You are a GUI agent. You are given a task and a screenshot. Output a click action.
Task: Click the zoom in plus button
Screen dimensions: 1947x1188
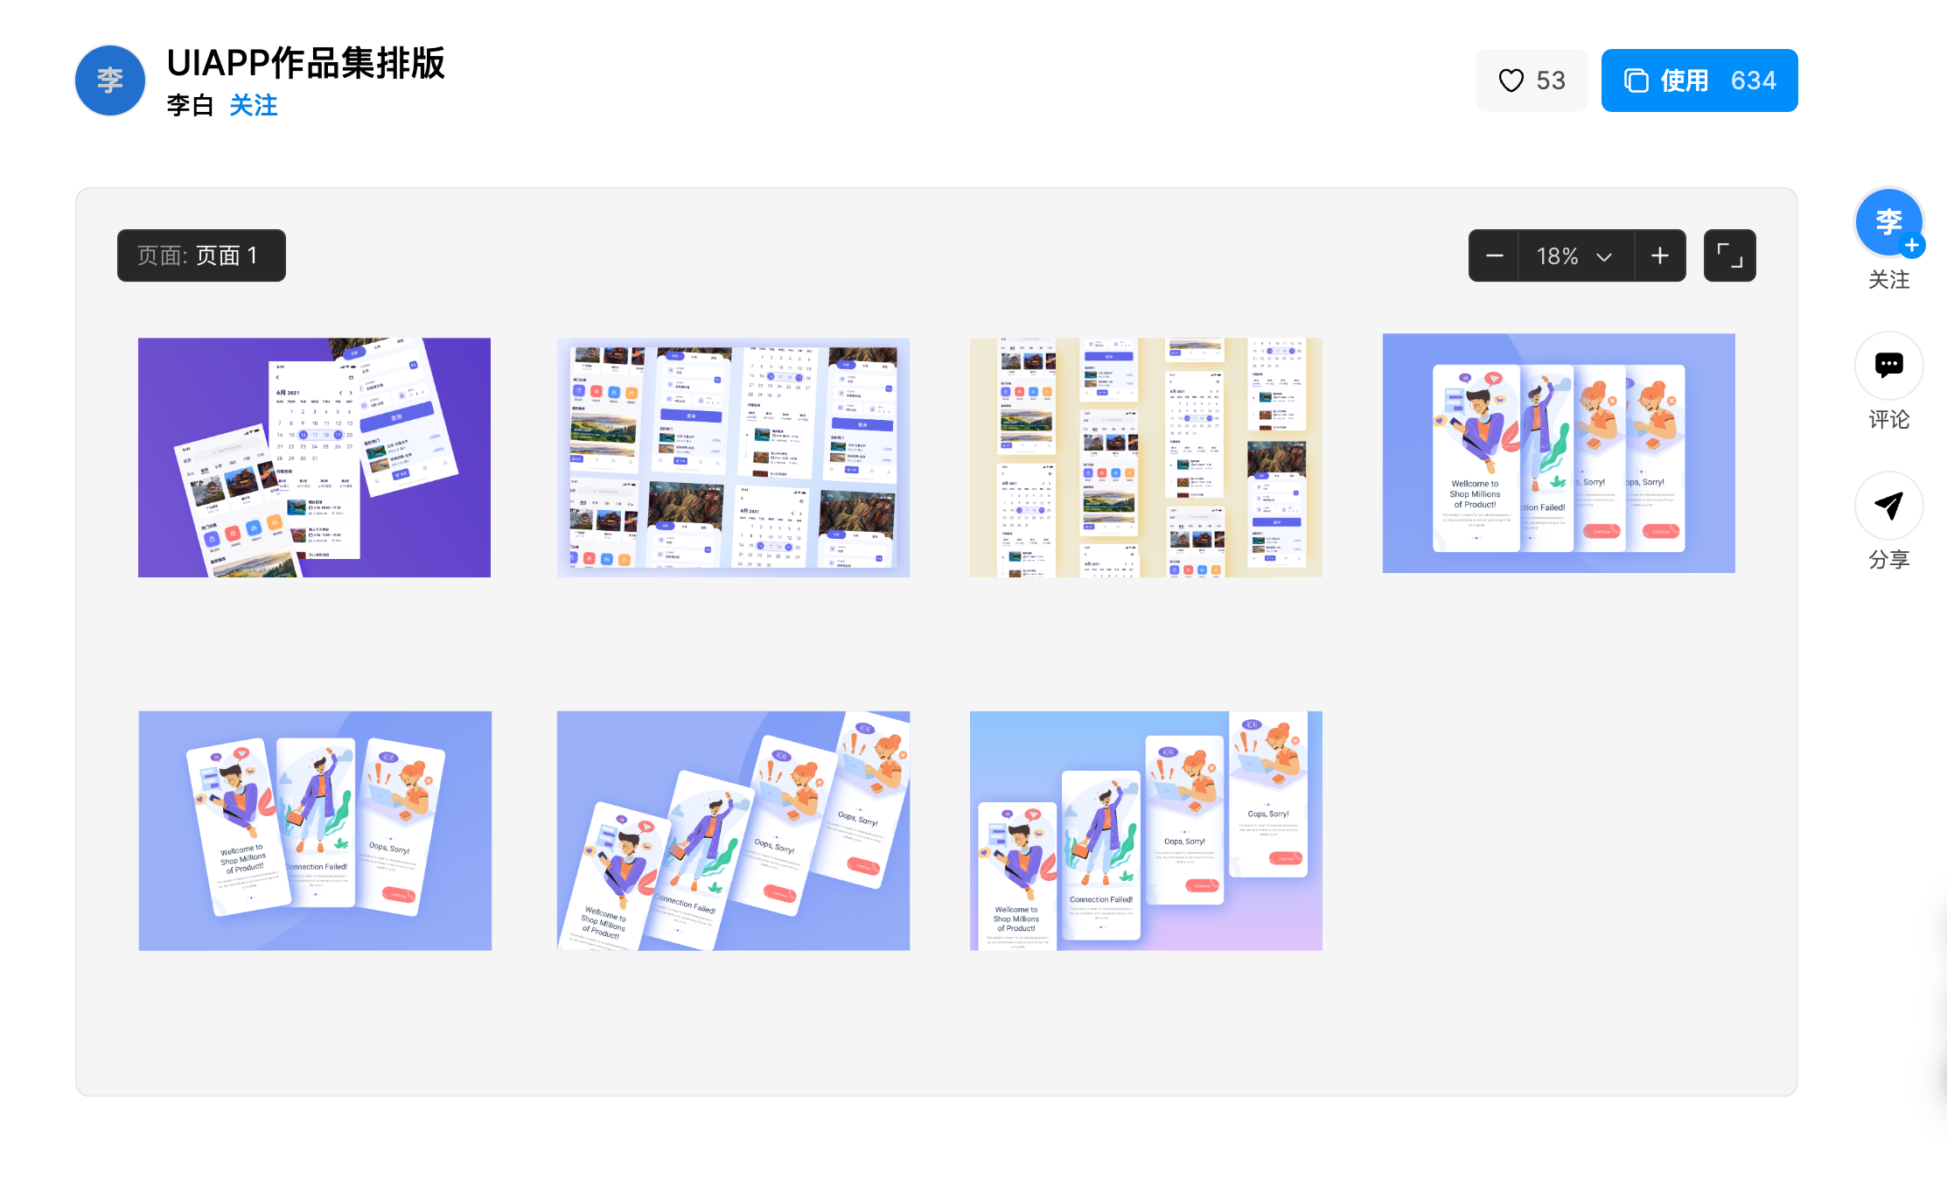point(1659,255)
